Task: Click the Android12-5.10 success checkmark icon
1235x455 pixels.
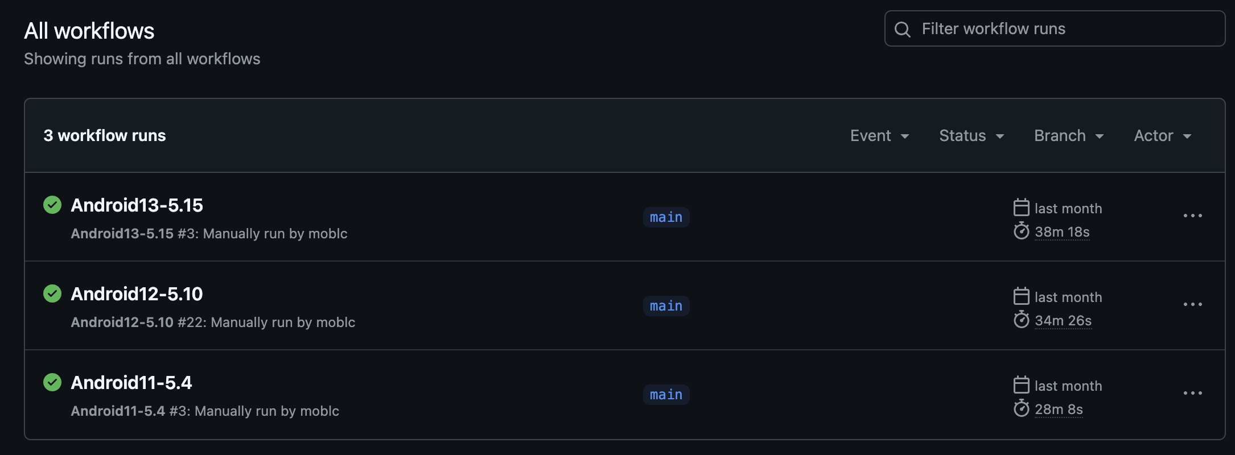Action: tap(52, 293)
